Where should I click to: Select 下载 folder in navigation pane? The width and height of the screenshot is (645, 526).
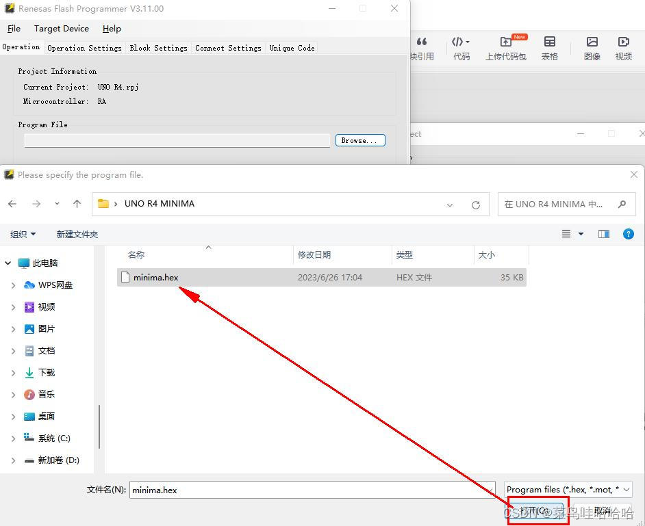tap(46, 372)
